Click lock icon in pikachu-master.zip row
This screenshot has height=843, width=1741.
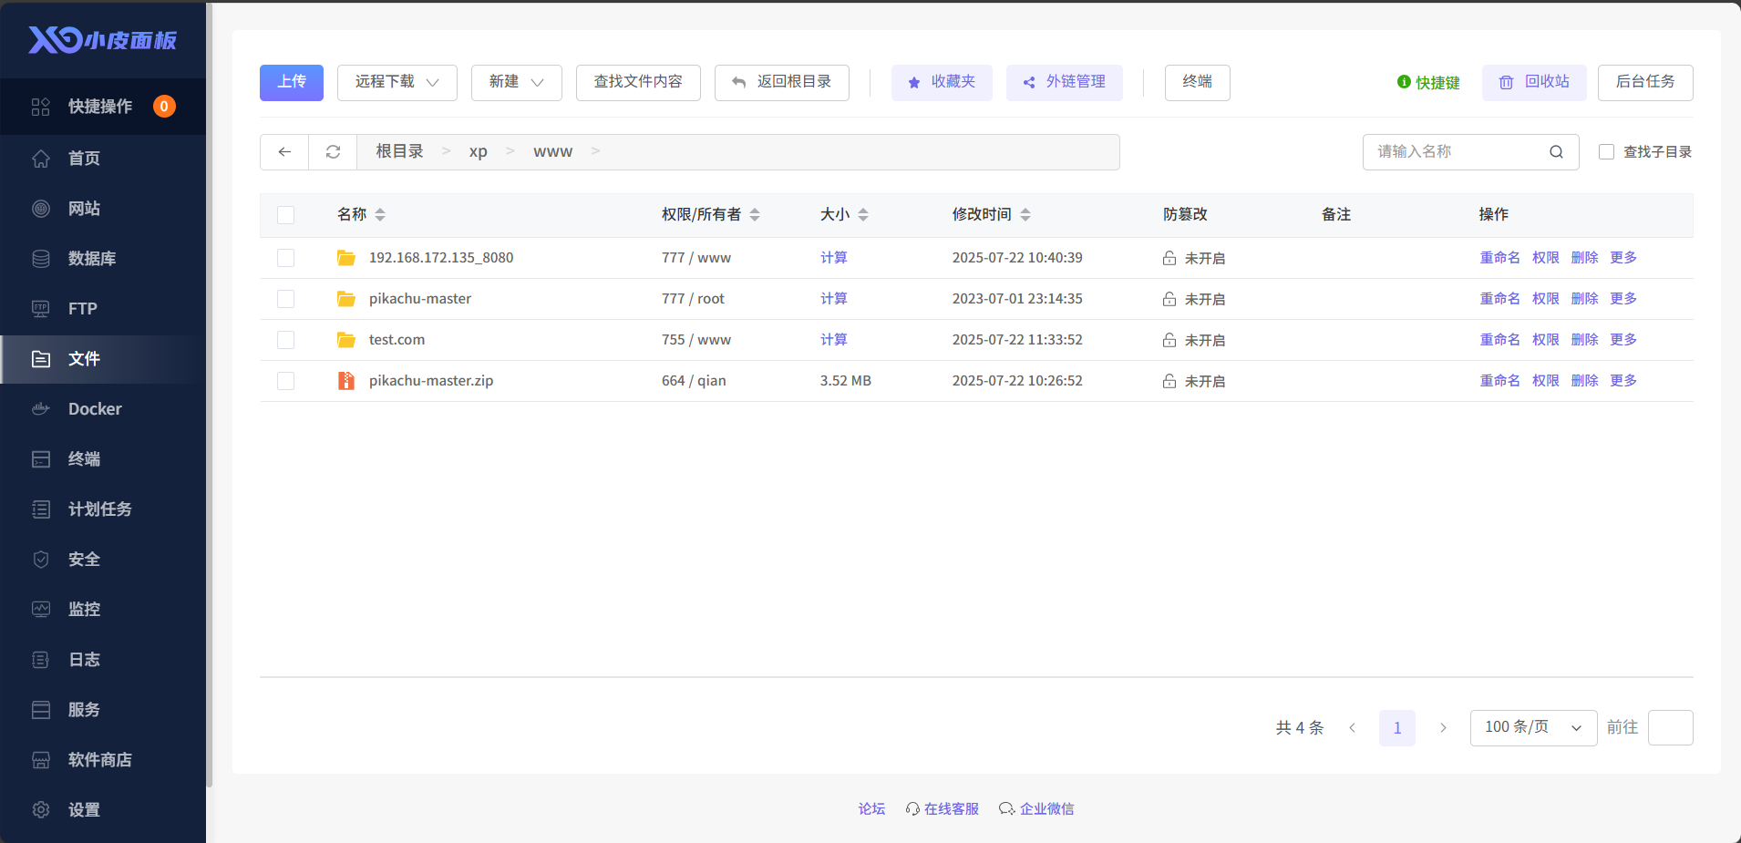1169,381
